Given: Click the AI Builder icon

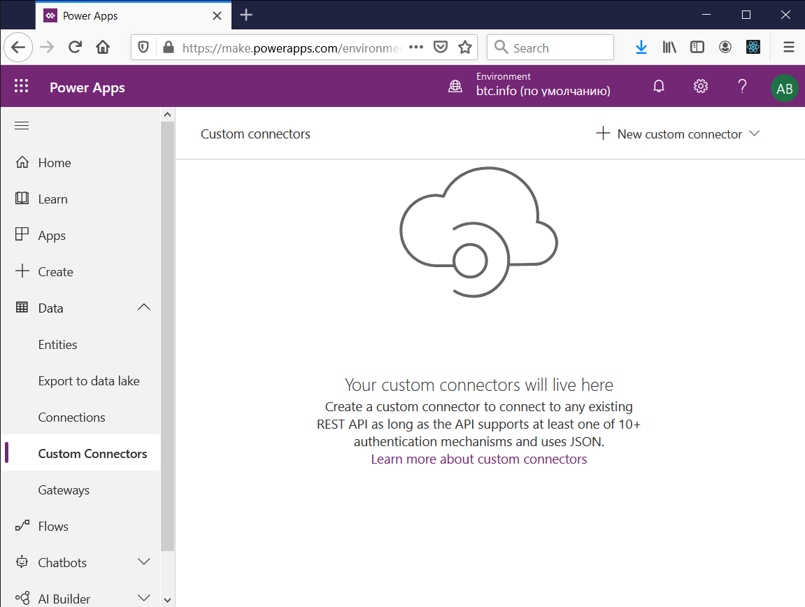Looking at the screenshot, I should [22, 599].
